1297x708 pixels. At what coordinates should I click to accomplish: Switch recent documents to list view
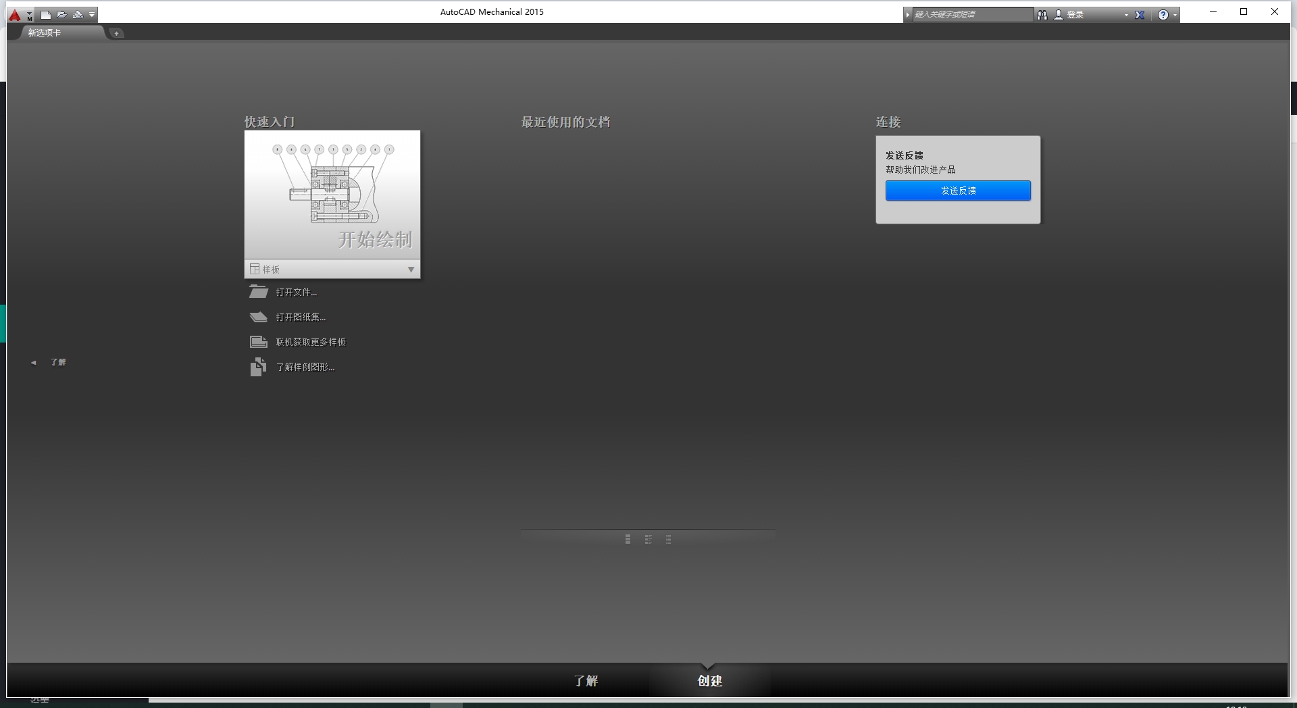click(x=668, y=539)
